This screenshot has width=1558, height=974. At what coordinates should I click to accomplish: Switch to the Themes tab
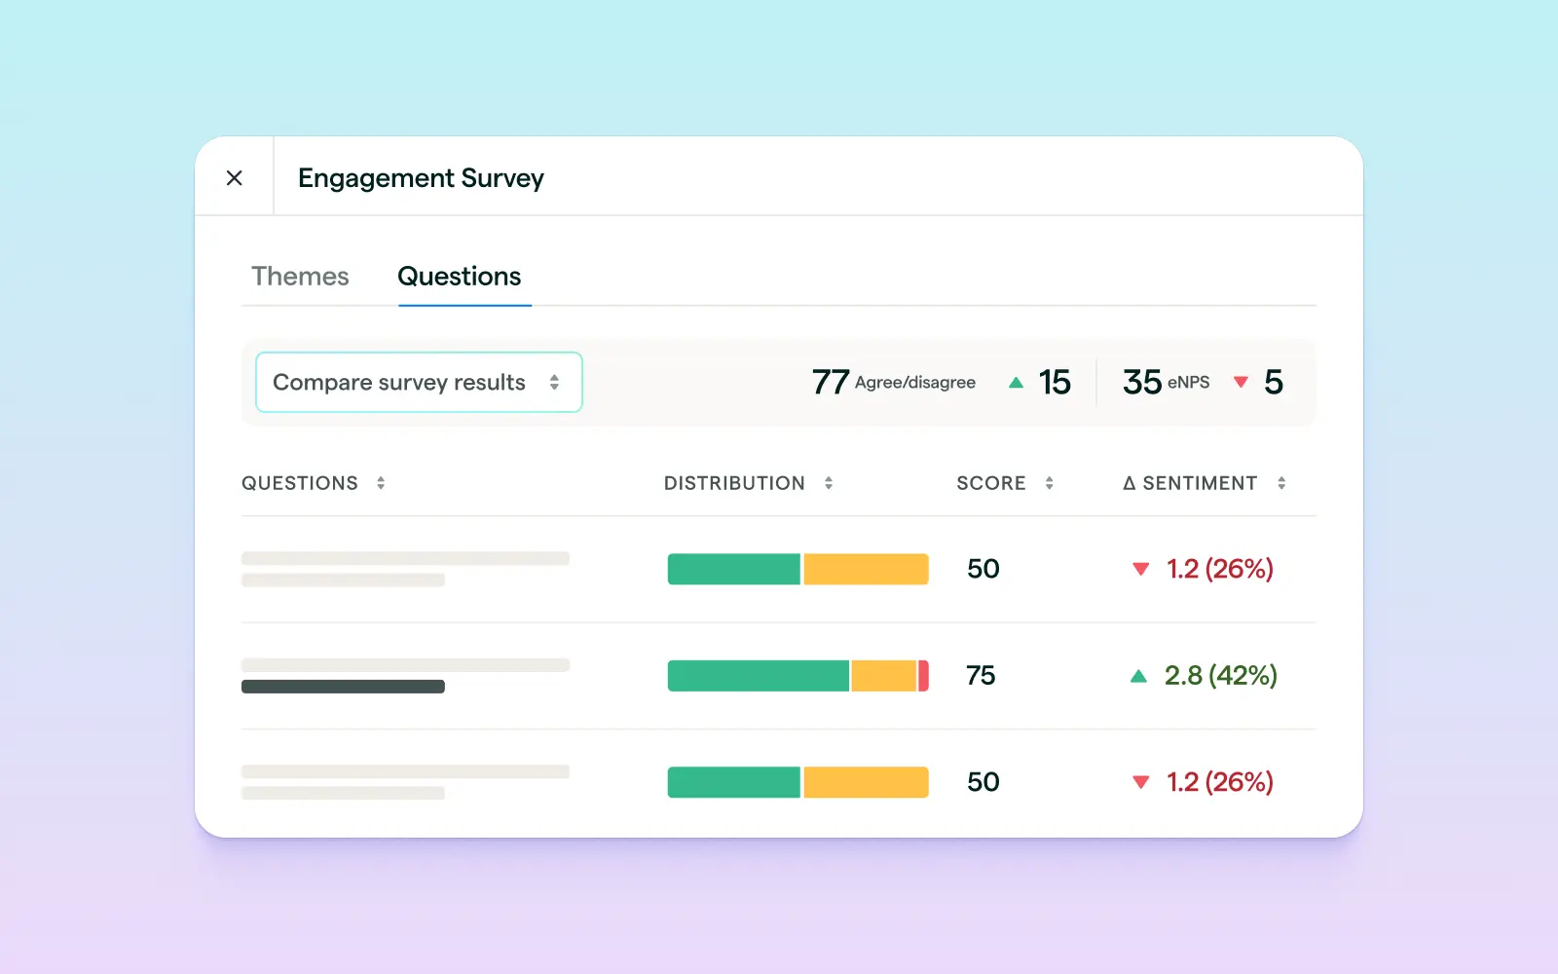(300, 277)
